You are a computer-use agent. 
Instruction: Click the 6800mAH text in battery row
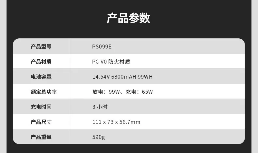124,77
